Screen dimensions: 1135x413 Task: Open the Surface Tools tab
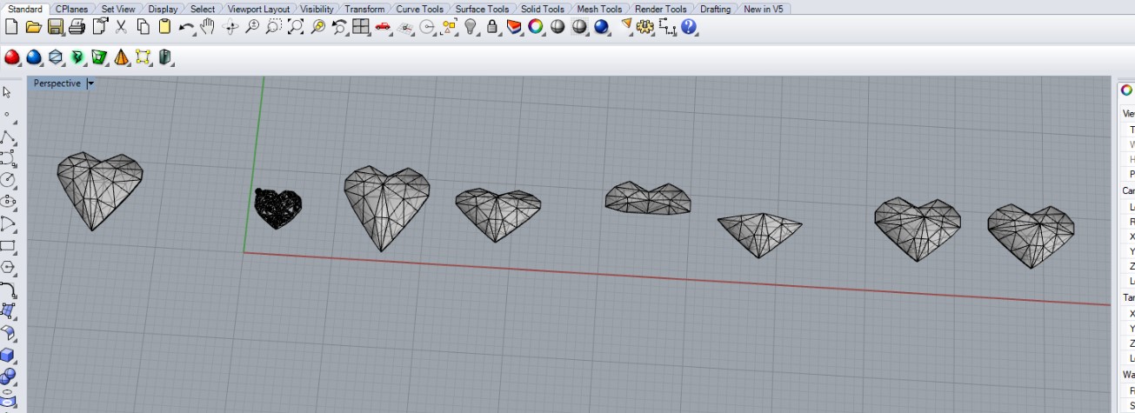[482, 9]
